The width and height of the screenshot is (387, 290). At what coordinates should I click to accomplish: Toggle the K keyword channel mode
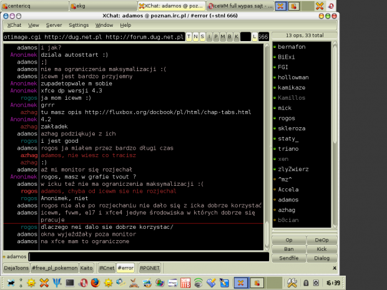(x=237, y=37)
